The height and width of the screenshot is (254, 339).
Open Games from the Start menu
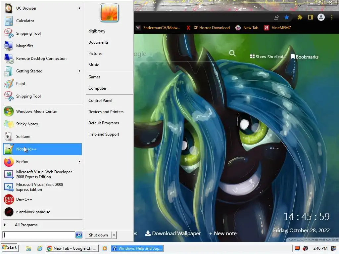pos(94,77)
